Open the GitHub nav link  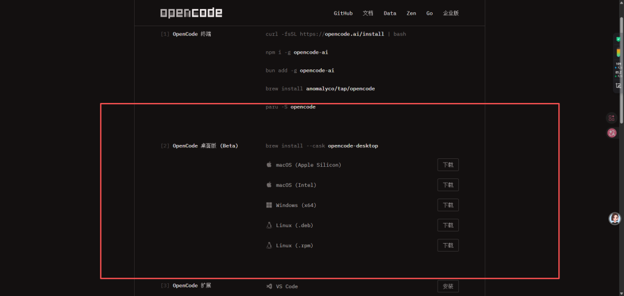(343, 13)
